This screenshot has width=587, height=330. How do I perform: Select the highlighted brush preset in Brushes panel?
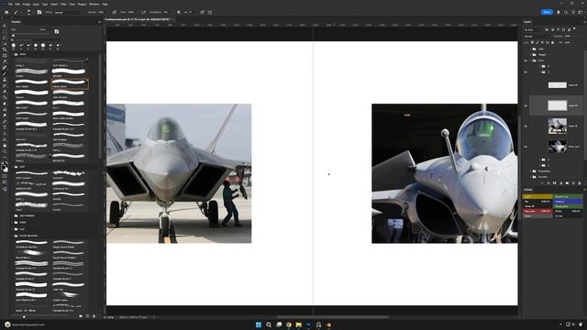pyautogui.click(x=70, y=83)
